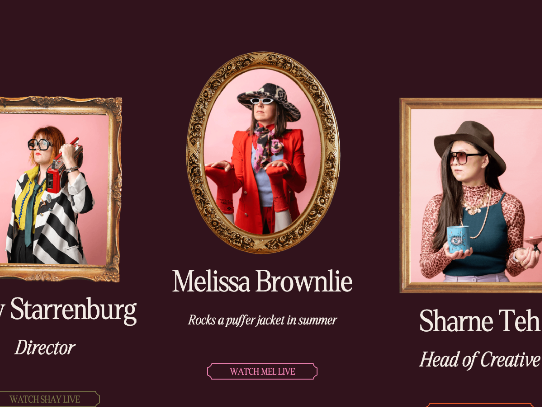Click Melissa's white sunglasses
This screenshot has width=542, height=407.
coord(262,101)
